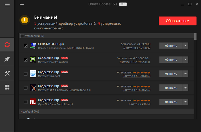Select the Microsoft Silverlight label
Viewport: 201px width, 132px height.
[49, 76]
